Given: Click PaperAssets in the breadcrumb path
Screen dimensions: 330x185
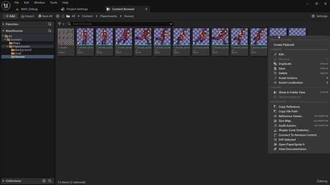Looking at the screenshot, I should pos(108,16).
